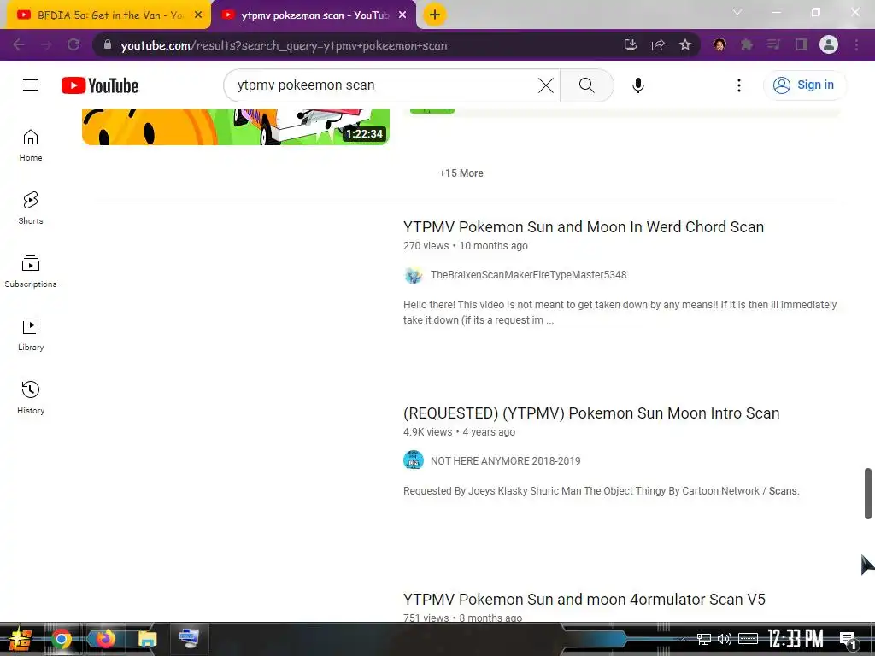Submit search with the magnifier button

[586, 85]
